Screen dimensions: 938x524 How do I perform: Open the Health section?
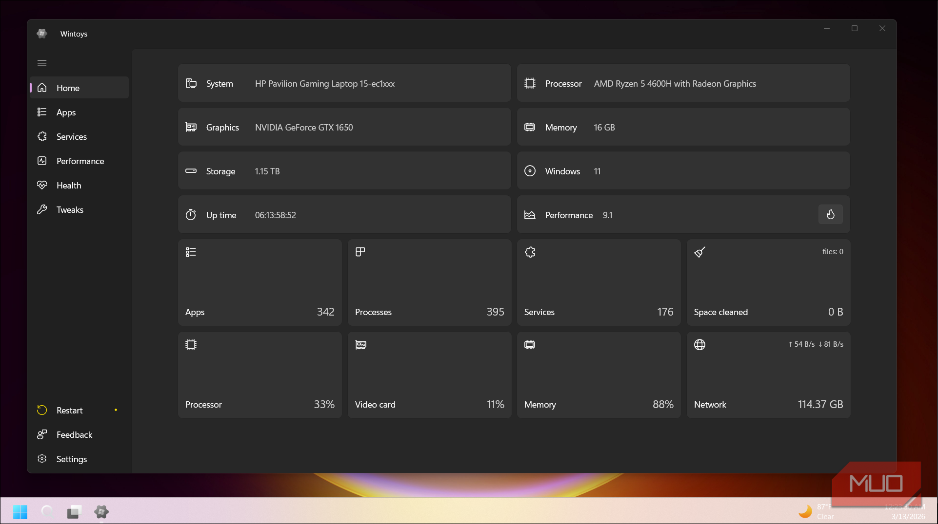(79, 185)
